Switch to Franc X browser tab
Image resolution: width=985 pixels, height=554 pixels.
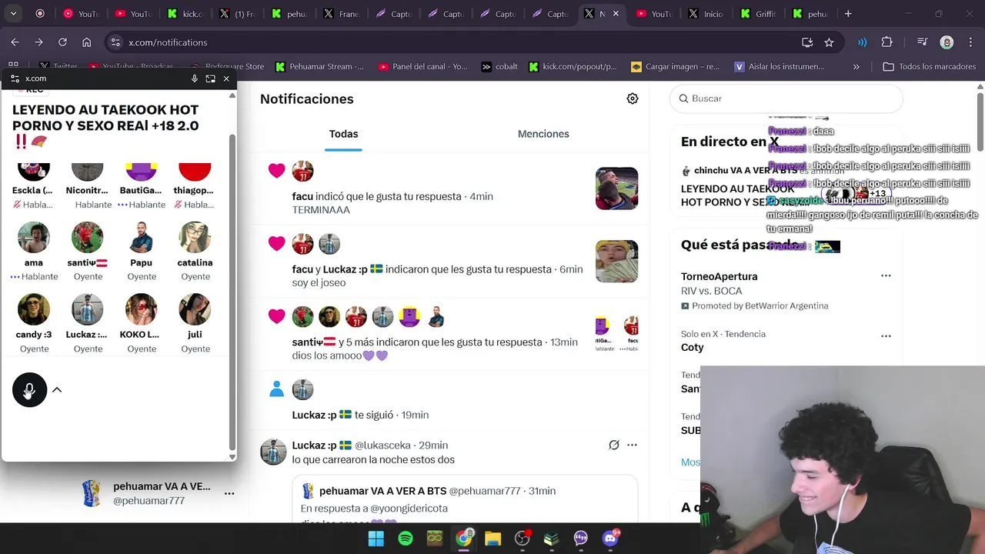[x=342, y=14]
